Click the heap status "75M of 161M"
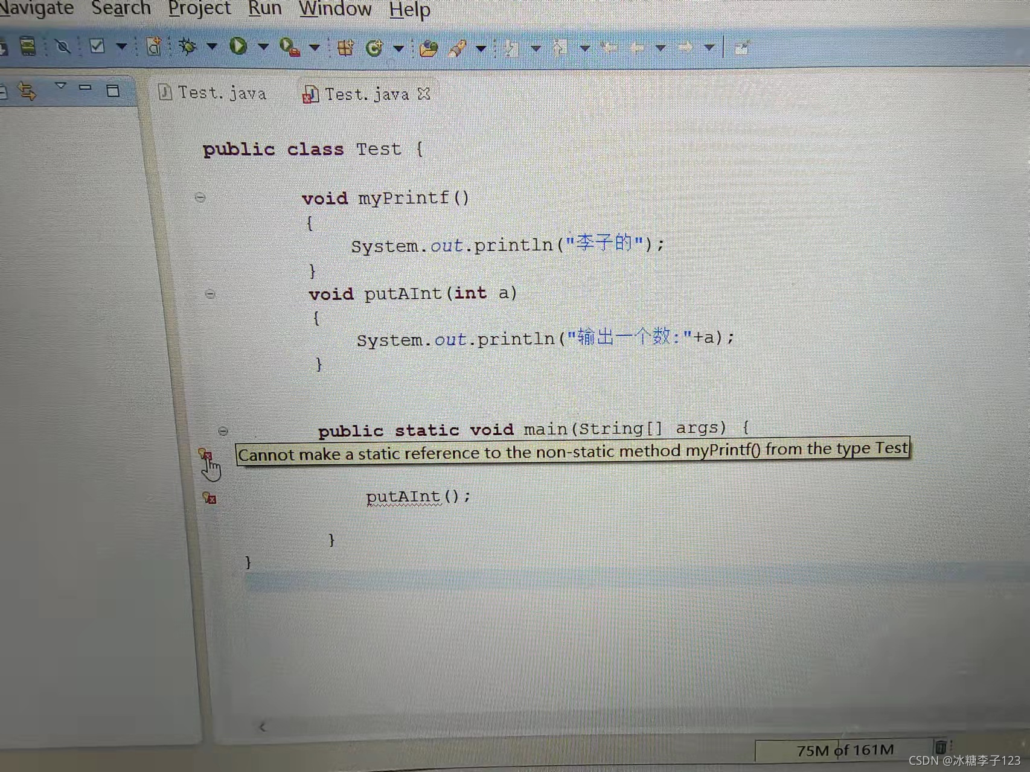The image size is (1030, 772). tap(845, 750)
